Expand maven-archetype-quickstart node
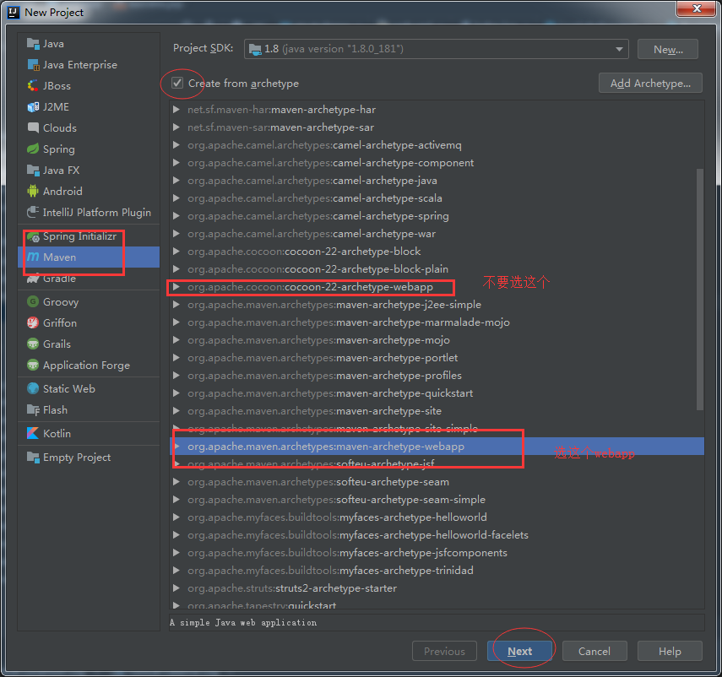Image resolution: width=722 pixels, height=677 pixels. point(176,393)
